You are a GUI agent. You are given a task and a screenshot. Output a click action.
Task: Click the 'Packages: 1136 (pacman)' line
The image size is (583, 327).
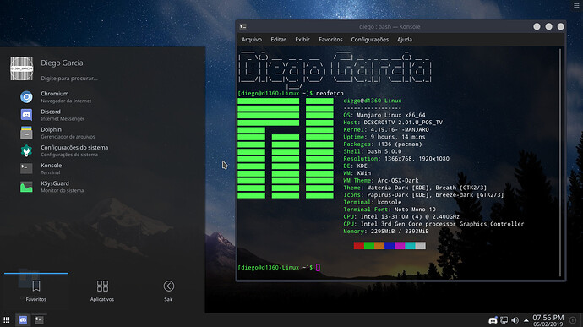click(383, 144)
